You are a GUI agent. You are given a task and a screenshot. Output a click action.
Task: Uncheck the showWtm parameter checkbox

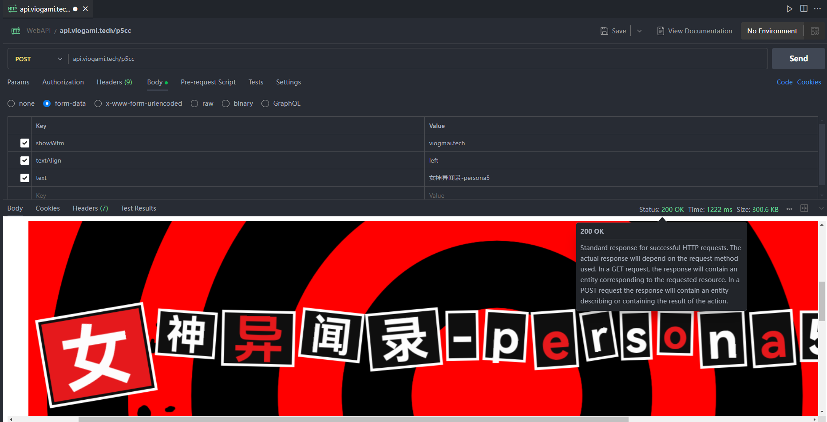point(25,143)
